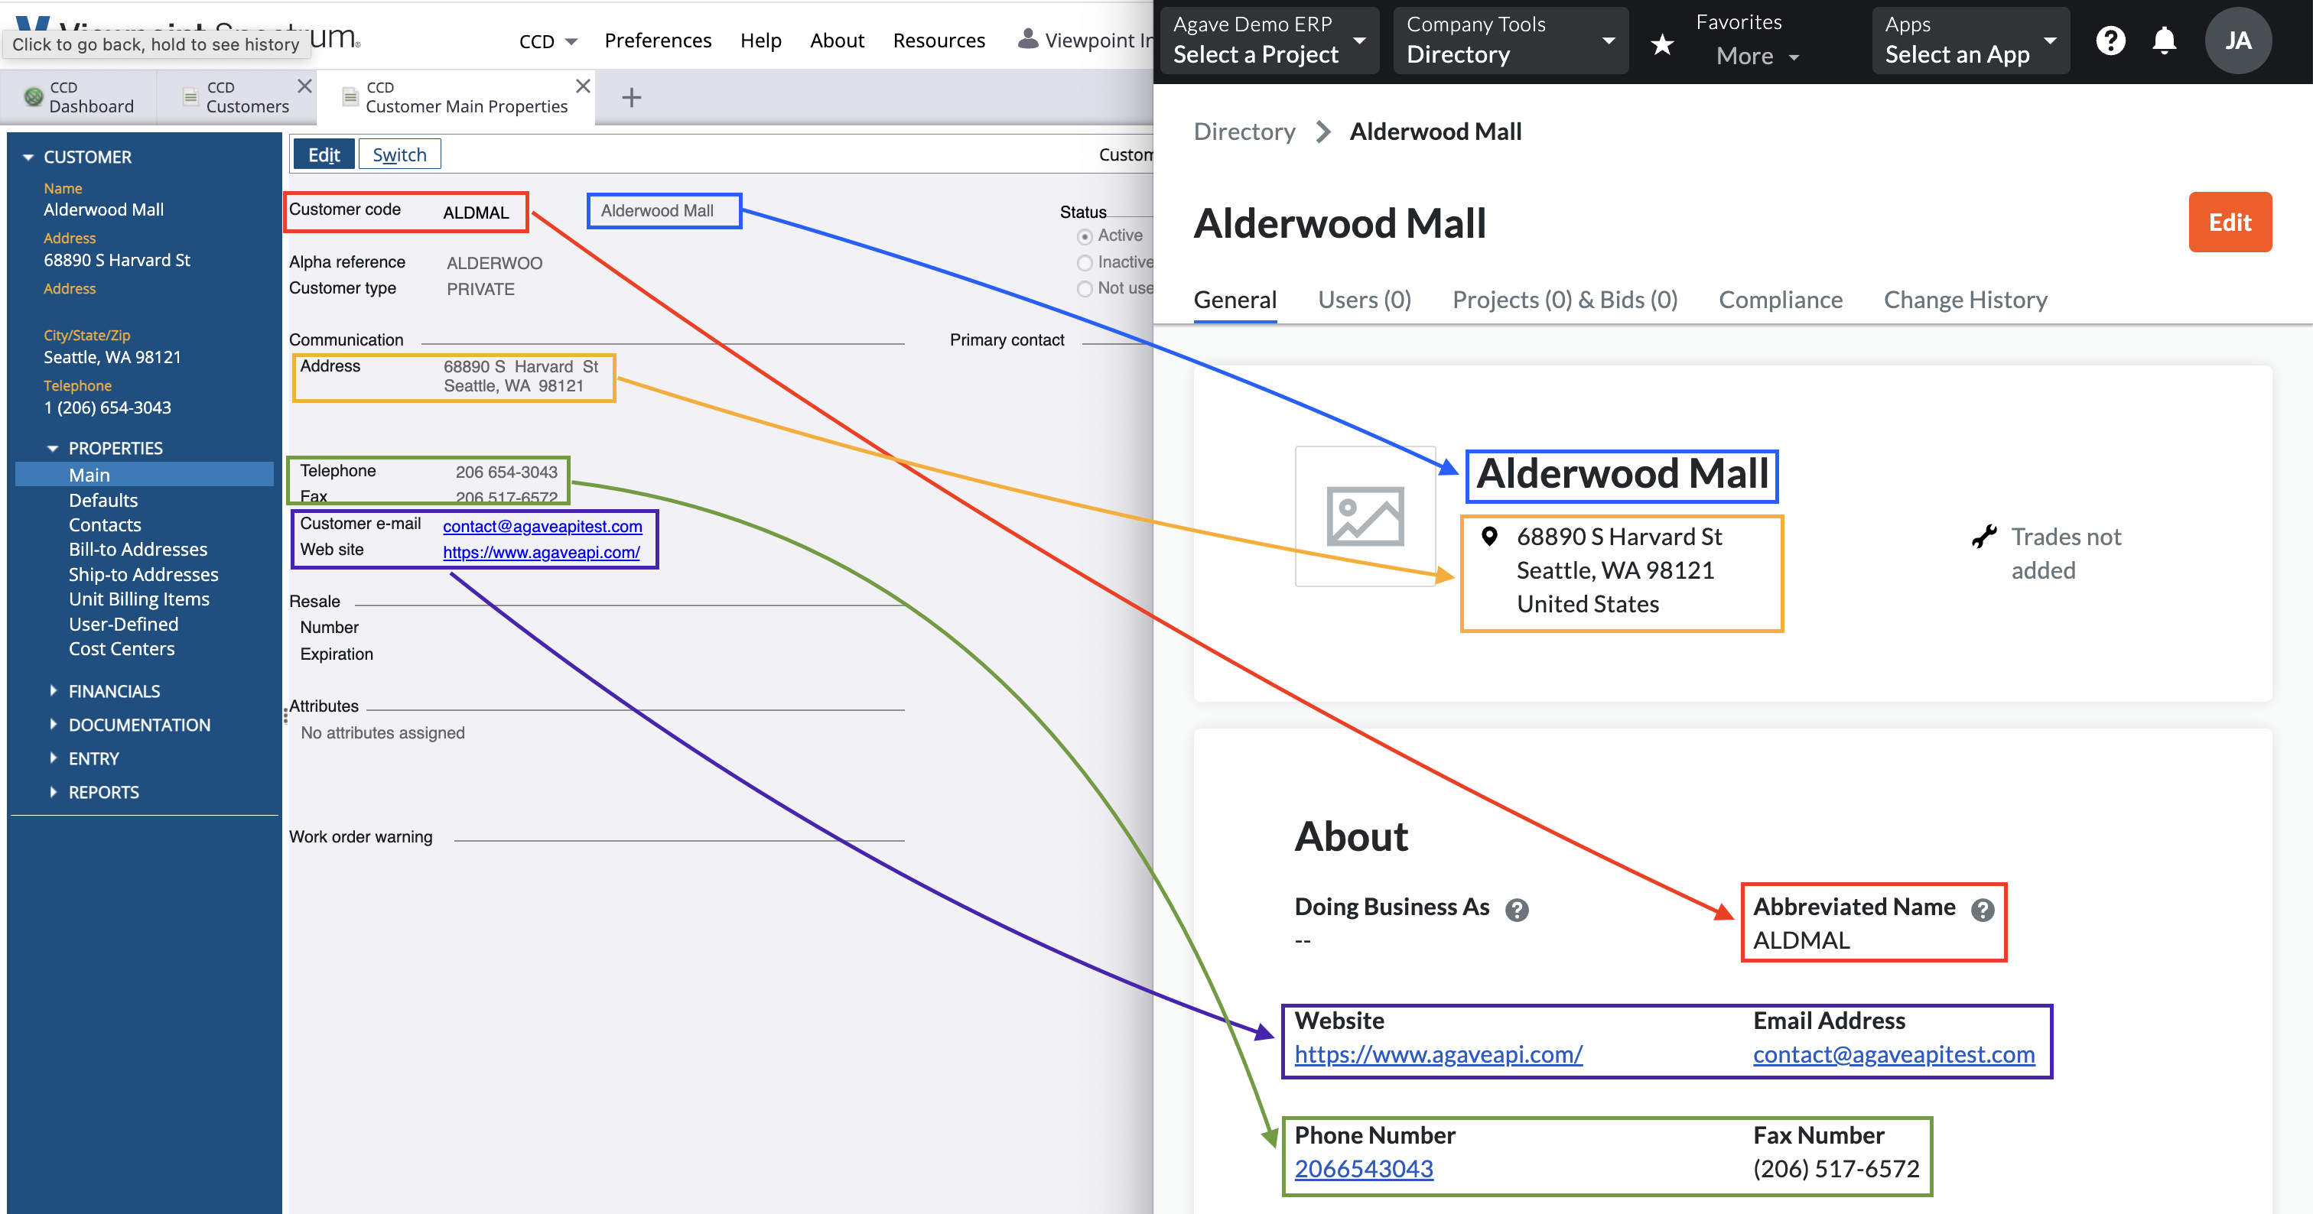Open the Procore Website link agaveapi.com

(1439, 1054)
